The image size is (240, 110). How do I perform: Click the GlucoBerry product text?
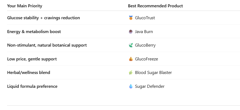pyautogui.click(x=145, y=45)
